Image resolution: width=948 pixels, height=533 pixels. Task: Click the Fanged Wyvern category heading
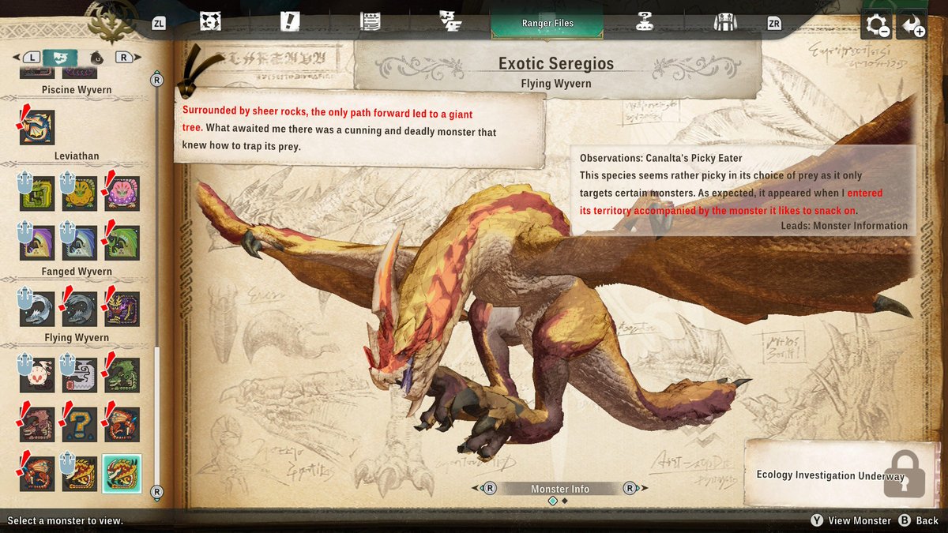coord(77,272)
